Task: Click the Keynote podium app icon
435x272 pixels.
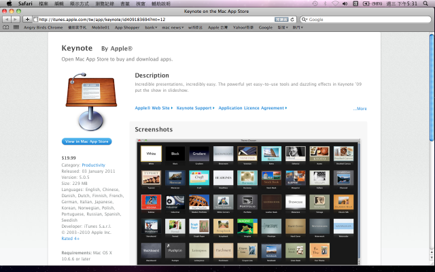Action: (x=91, y=101)
